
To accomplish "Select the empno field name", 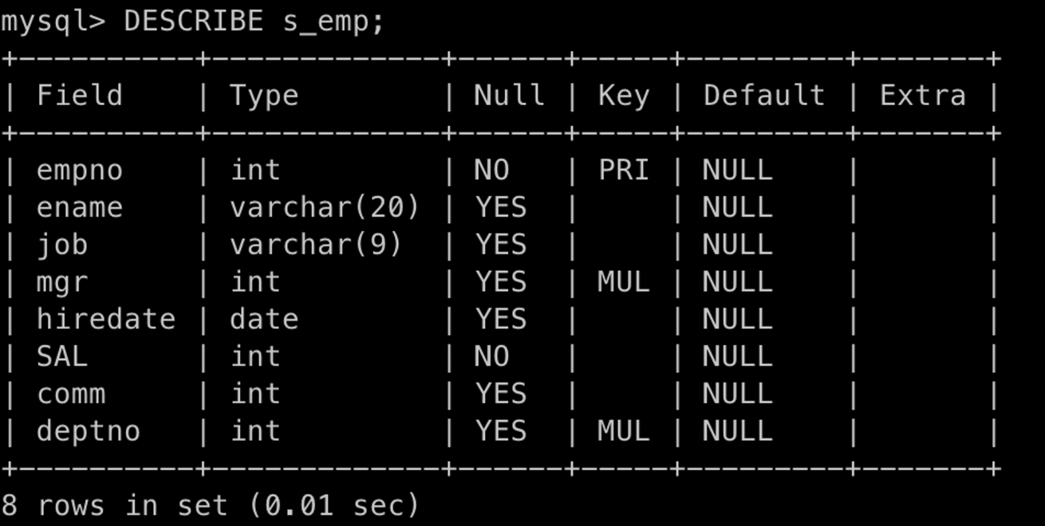I will [80, 170].
